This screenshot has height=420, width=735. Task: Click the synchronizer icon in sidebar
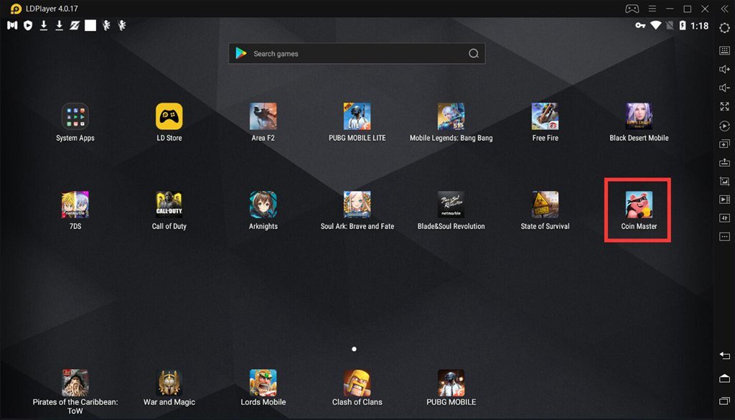[x=724, y=218]
